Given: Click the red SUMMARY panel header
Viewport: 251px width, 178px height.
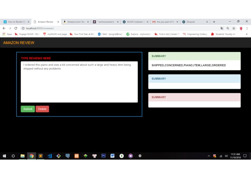Looking at the screenshot, I should pos(194,97).
